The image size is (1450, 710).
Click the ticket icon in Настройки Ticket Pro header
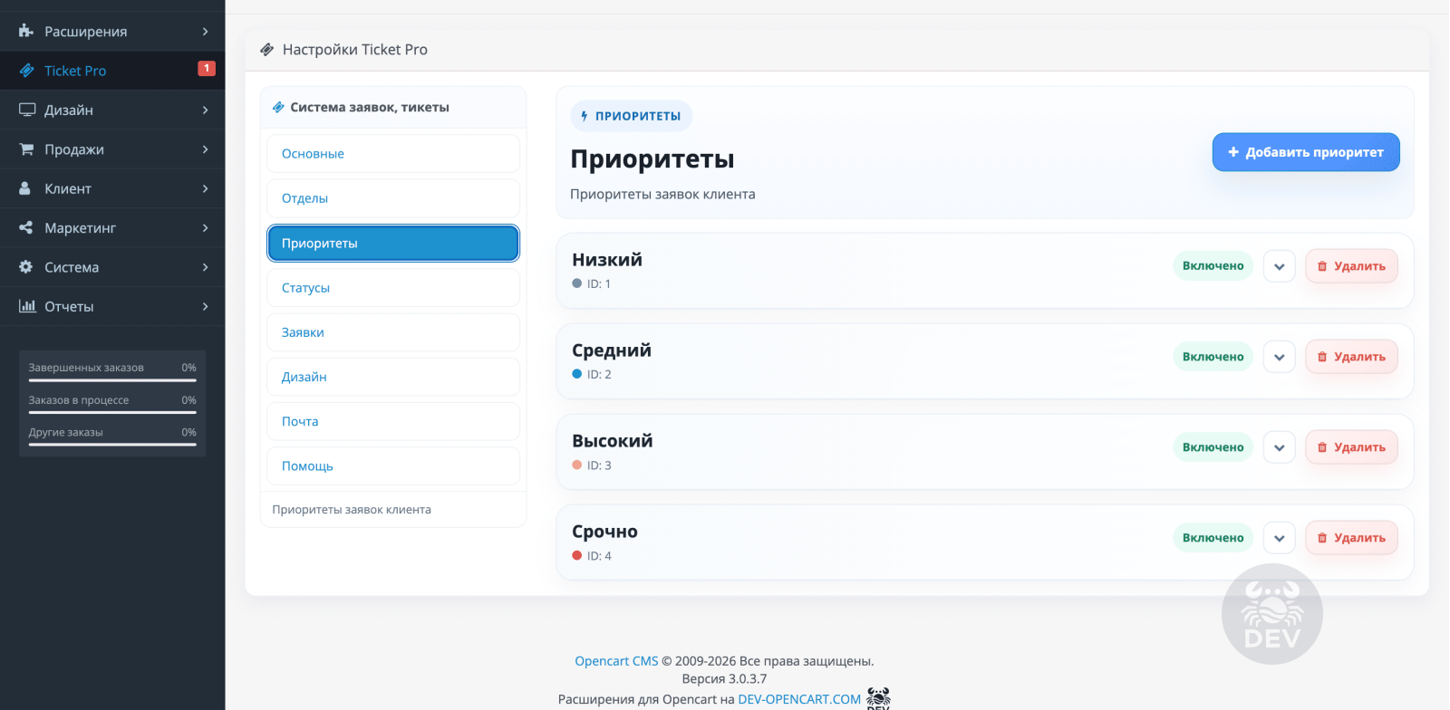pyautogui.click(x=266, y=50)
